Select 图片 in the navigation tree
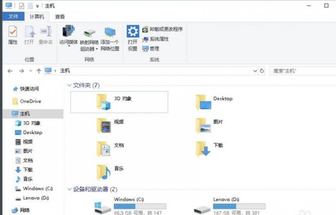This screenshot has width=336, height=215. [24, 151]
